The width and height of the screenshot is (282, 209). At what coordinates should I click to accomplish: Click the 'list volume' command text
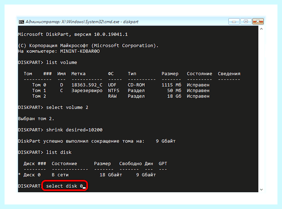[61, 63]
